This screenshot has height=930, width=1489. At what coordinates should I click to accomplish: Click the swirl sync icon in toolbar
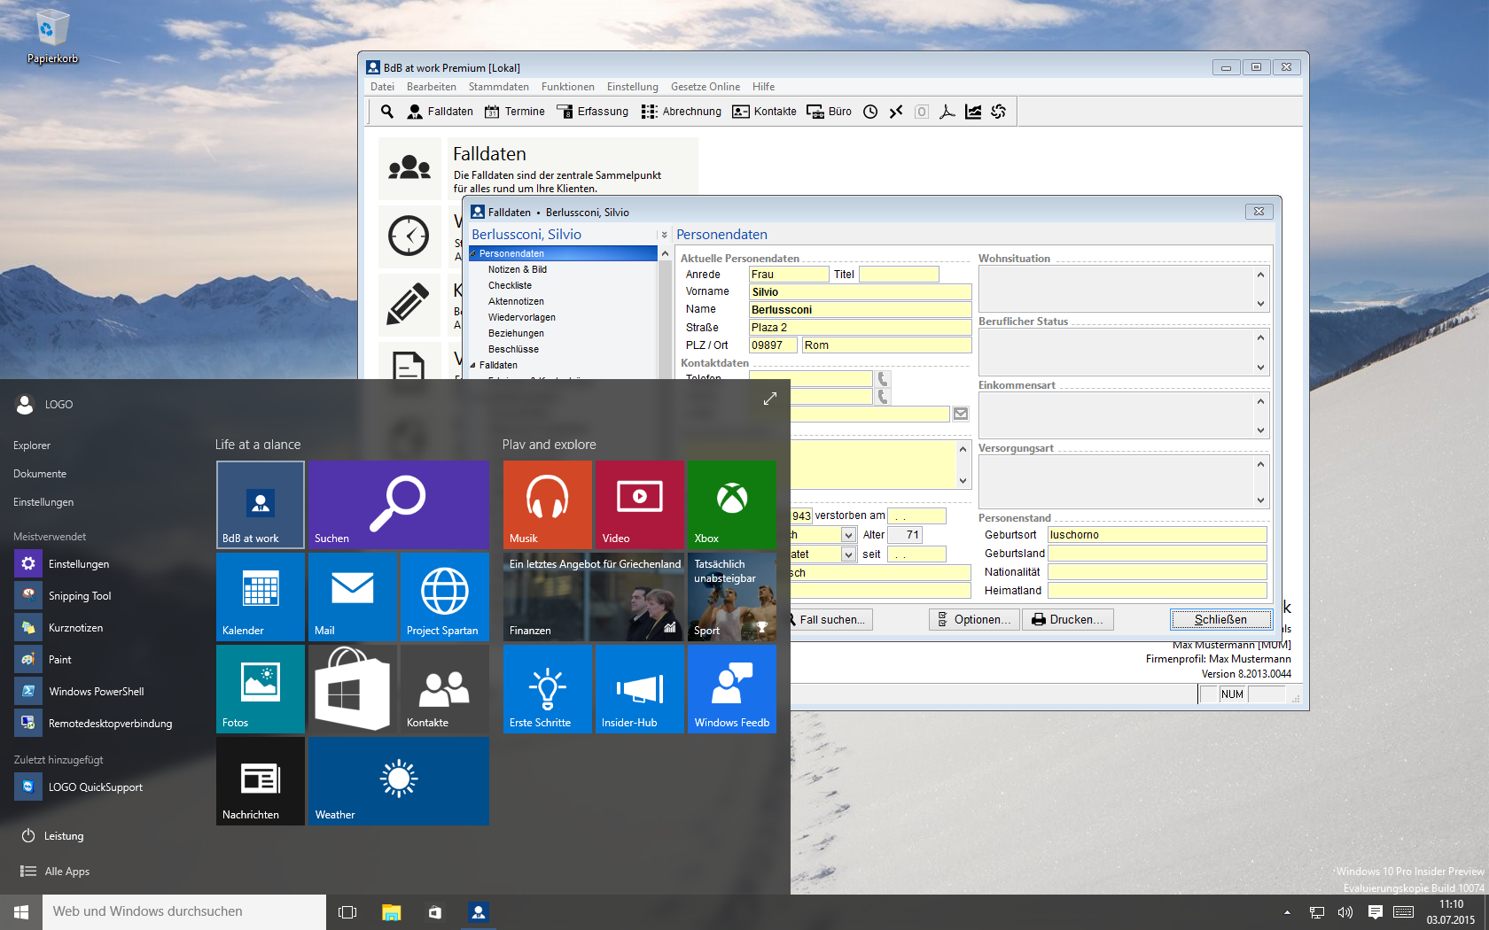(x=999, y=112)
